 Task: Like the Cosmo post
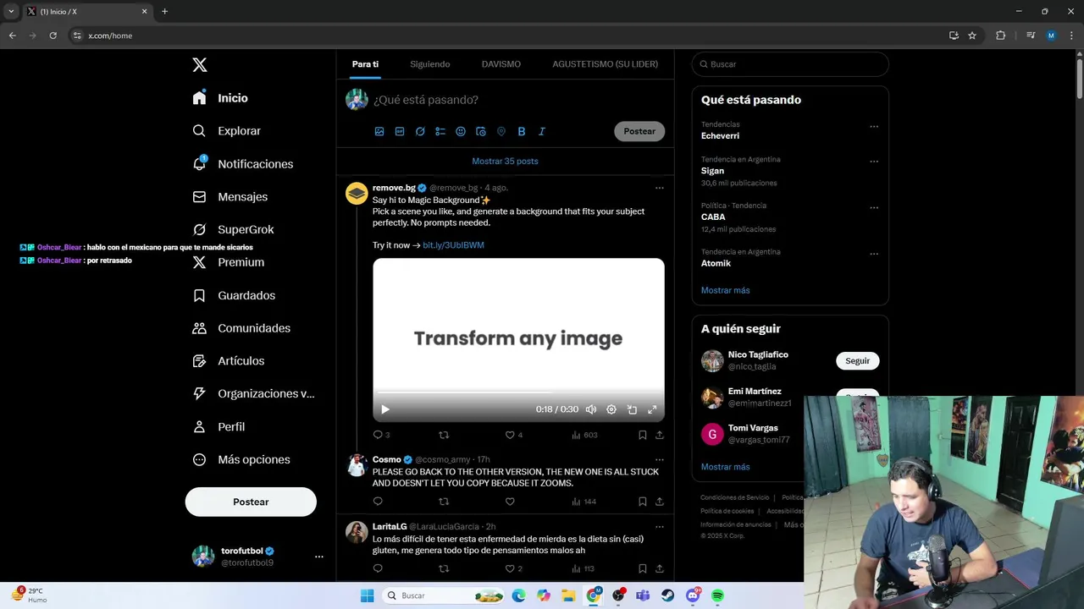(x=510, y=502)
